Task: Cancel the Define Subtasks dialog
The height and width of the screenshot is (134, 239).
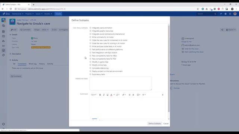Action: [x=166, y=124]
